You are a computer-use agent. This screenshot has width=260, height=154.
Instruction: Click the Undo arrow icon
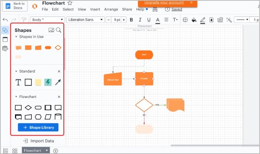[5, 20]
